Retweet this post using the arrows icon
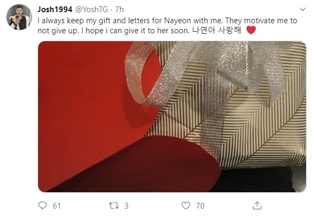The image size is (314, 216). [114, 205]
